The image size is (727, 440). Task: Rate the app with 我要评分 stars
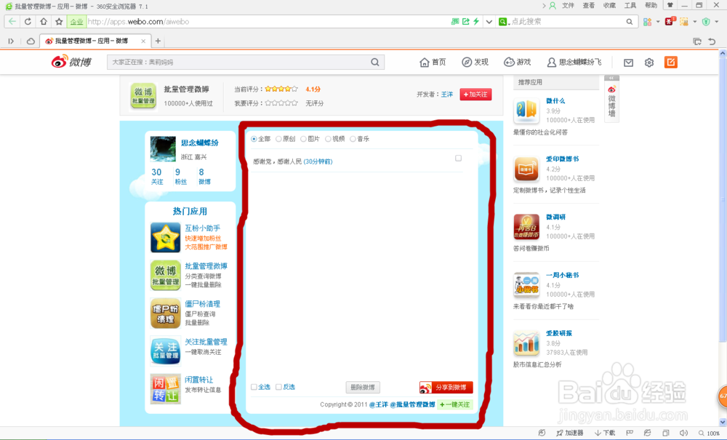(x=281, y=103)
